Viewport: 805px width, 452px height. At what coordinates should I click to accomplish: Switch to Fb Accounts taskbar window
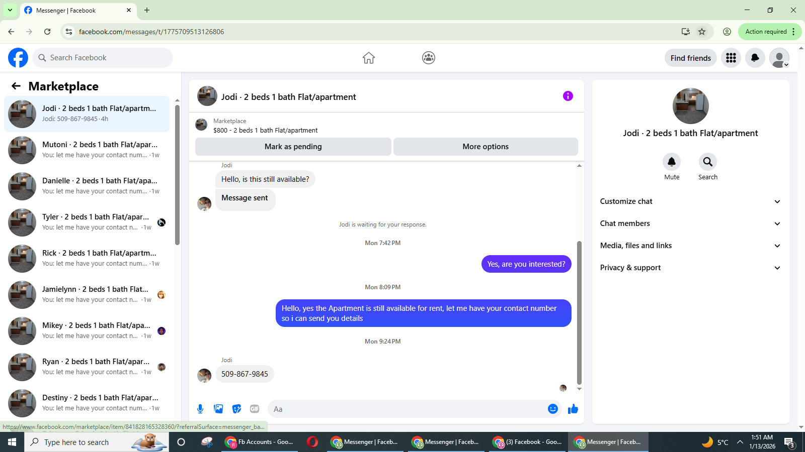tap(260, 442)
